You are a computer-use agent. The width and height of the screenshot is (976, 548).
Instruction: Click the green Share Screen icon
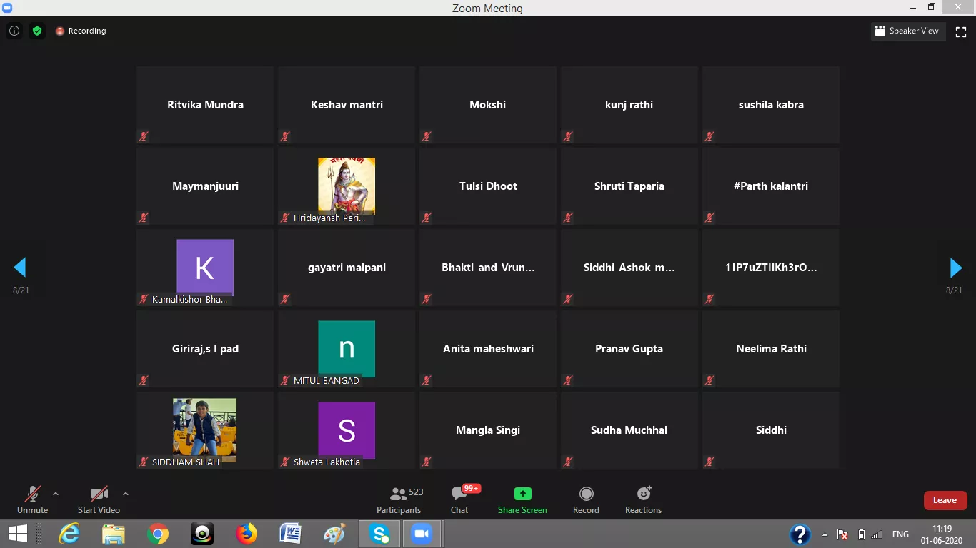pos(522,494)
